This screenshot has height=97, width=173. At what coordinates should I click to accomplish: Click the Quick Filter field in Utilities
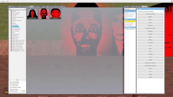pos(130,9)
